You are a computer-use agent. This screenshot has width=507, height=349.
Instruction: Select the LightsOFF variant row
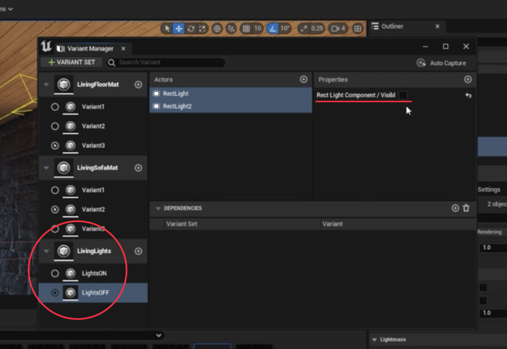[93, 293]
